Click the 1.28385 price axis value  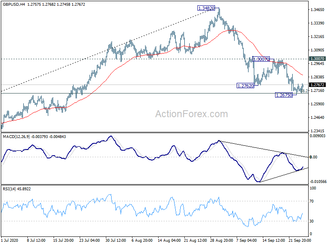point(318,77)
